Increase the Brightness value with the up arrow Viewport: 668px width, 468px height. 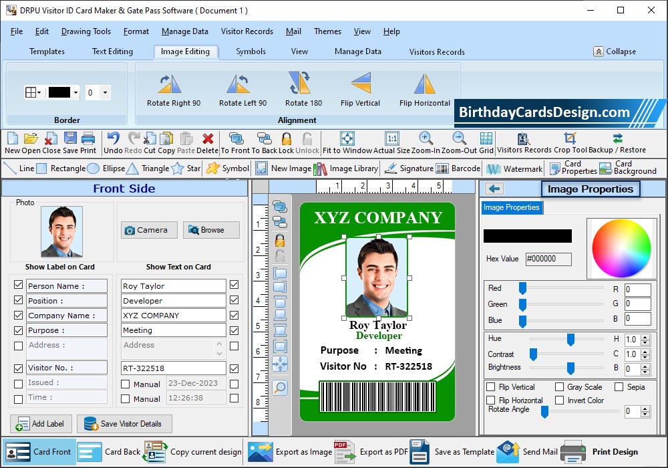pos(645,366)
